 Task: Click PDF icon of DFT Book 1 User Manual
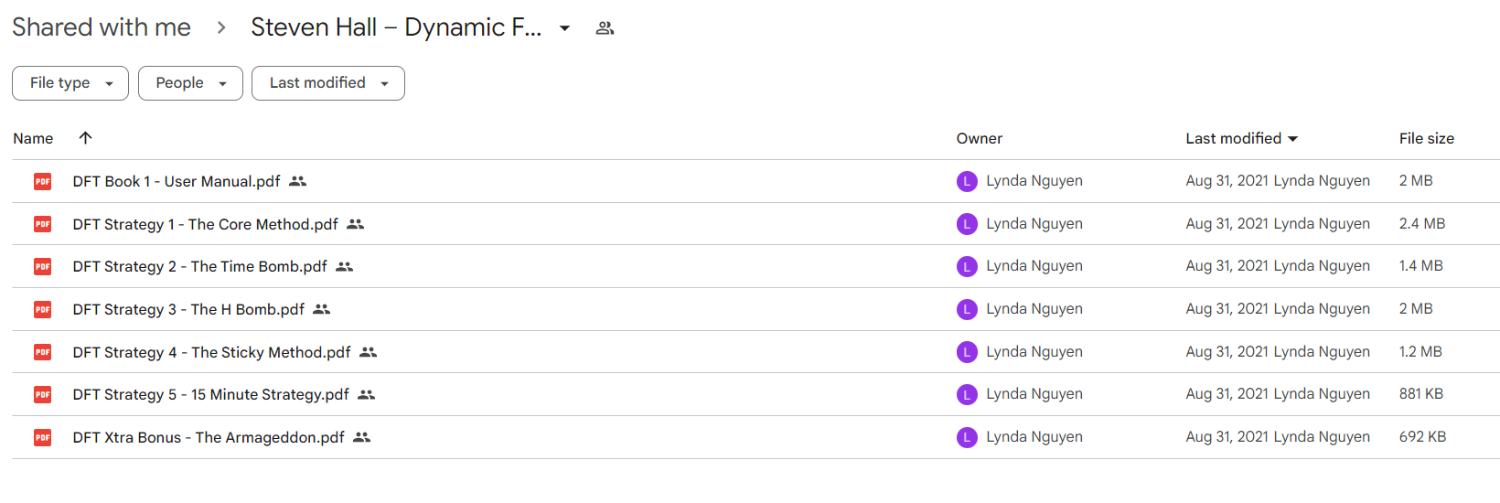pyautogui.click(x=43, y=181)
